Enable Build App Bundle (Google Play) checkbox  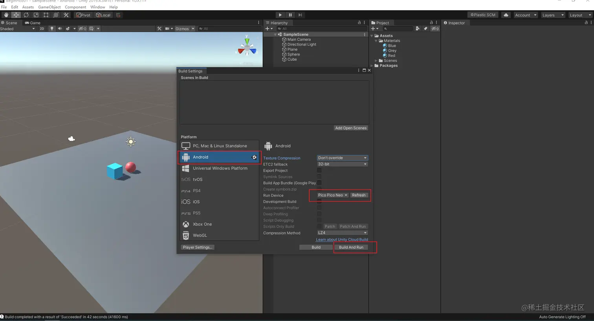319,183
